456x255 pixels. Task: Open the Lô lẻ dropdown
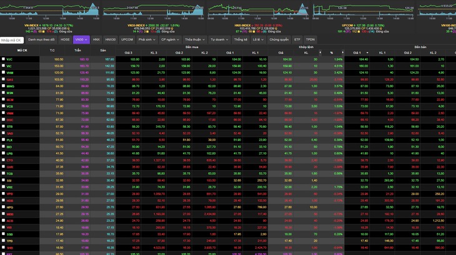tap(258, 39)
